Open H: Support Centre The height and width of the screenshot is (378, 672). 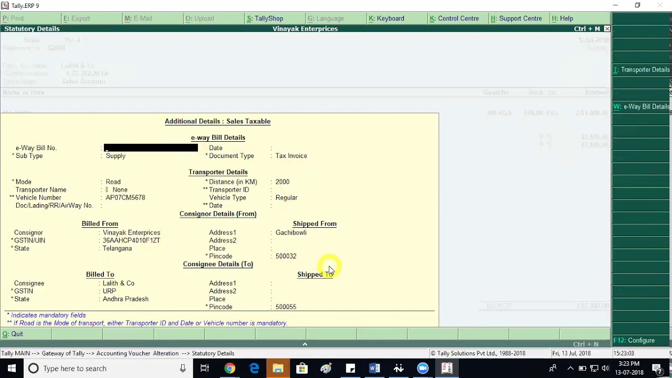518,18
